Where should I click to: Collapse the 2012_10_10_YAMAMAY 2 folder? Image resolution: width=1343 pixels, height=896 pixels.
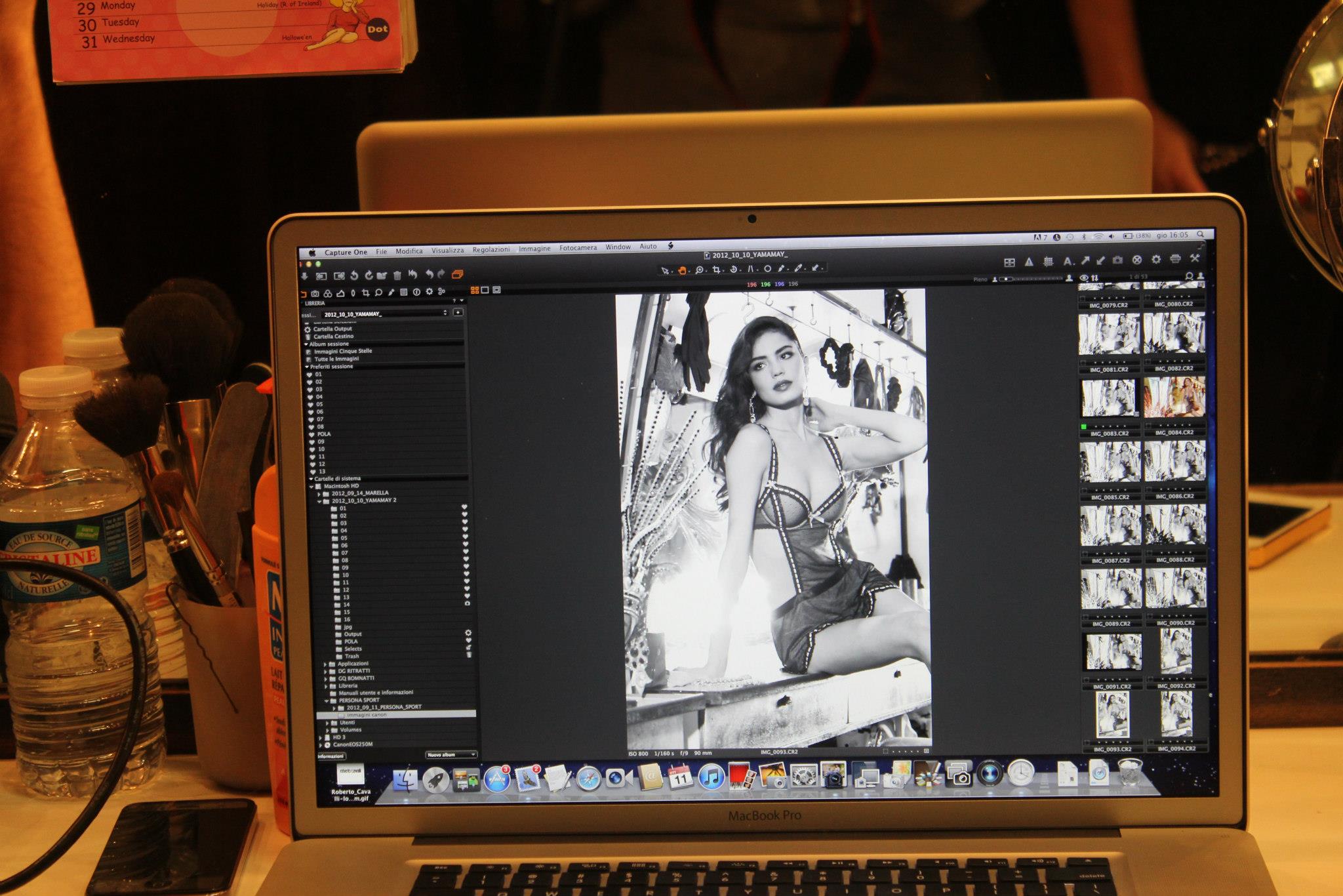tap(319, 501)
